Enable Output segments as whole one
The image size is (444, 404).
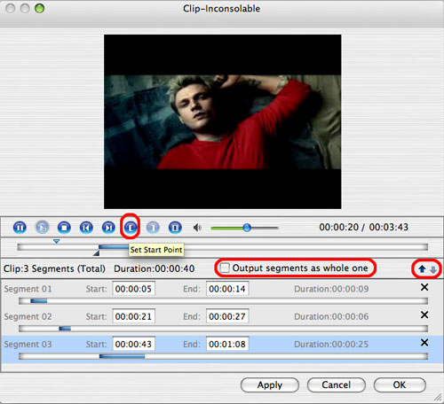[x=225, y=268]
